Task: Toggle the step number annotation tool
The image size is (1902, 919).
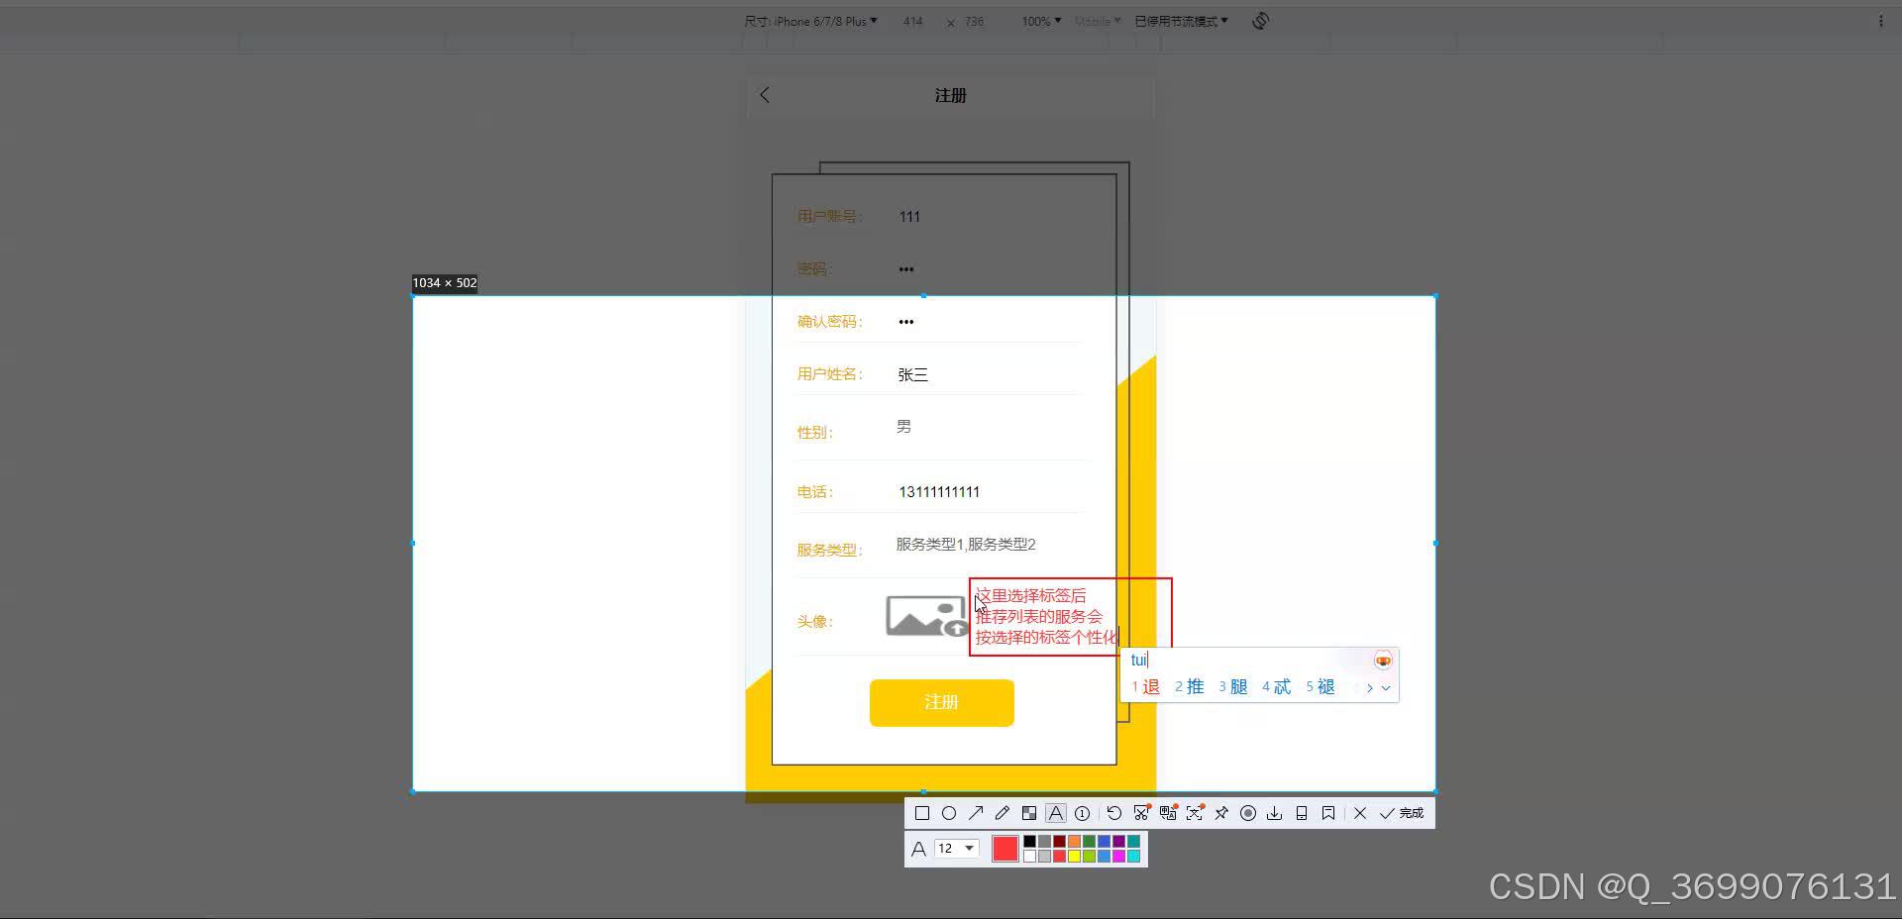Action: tap(1082, 812)
